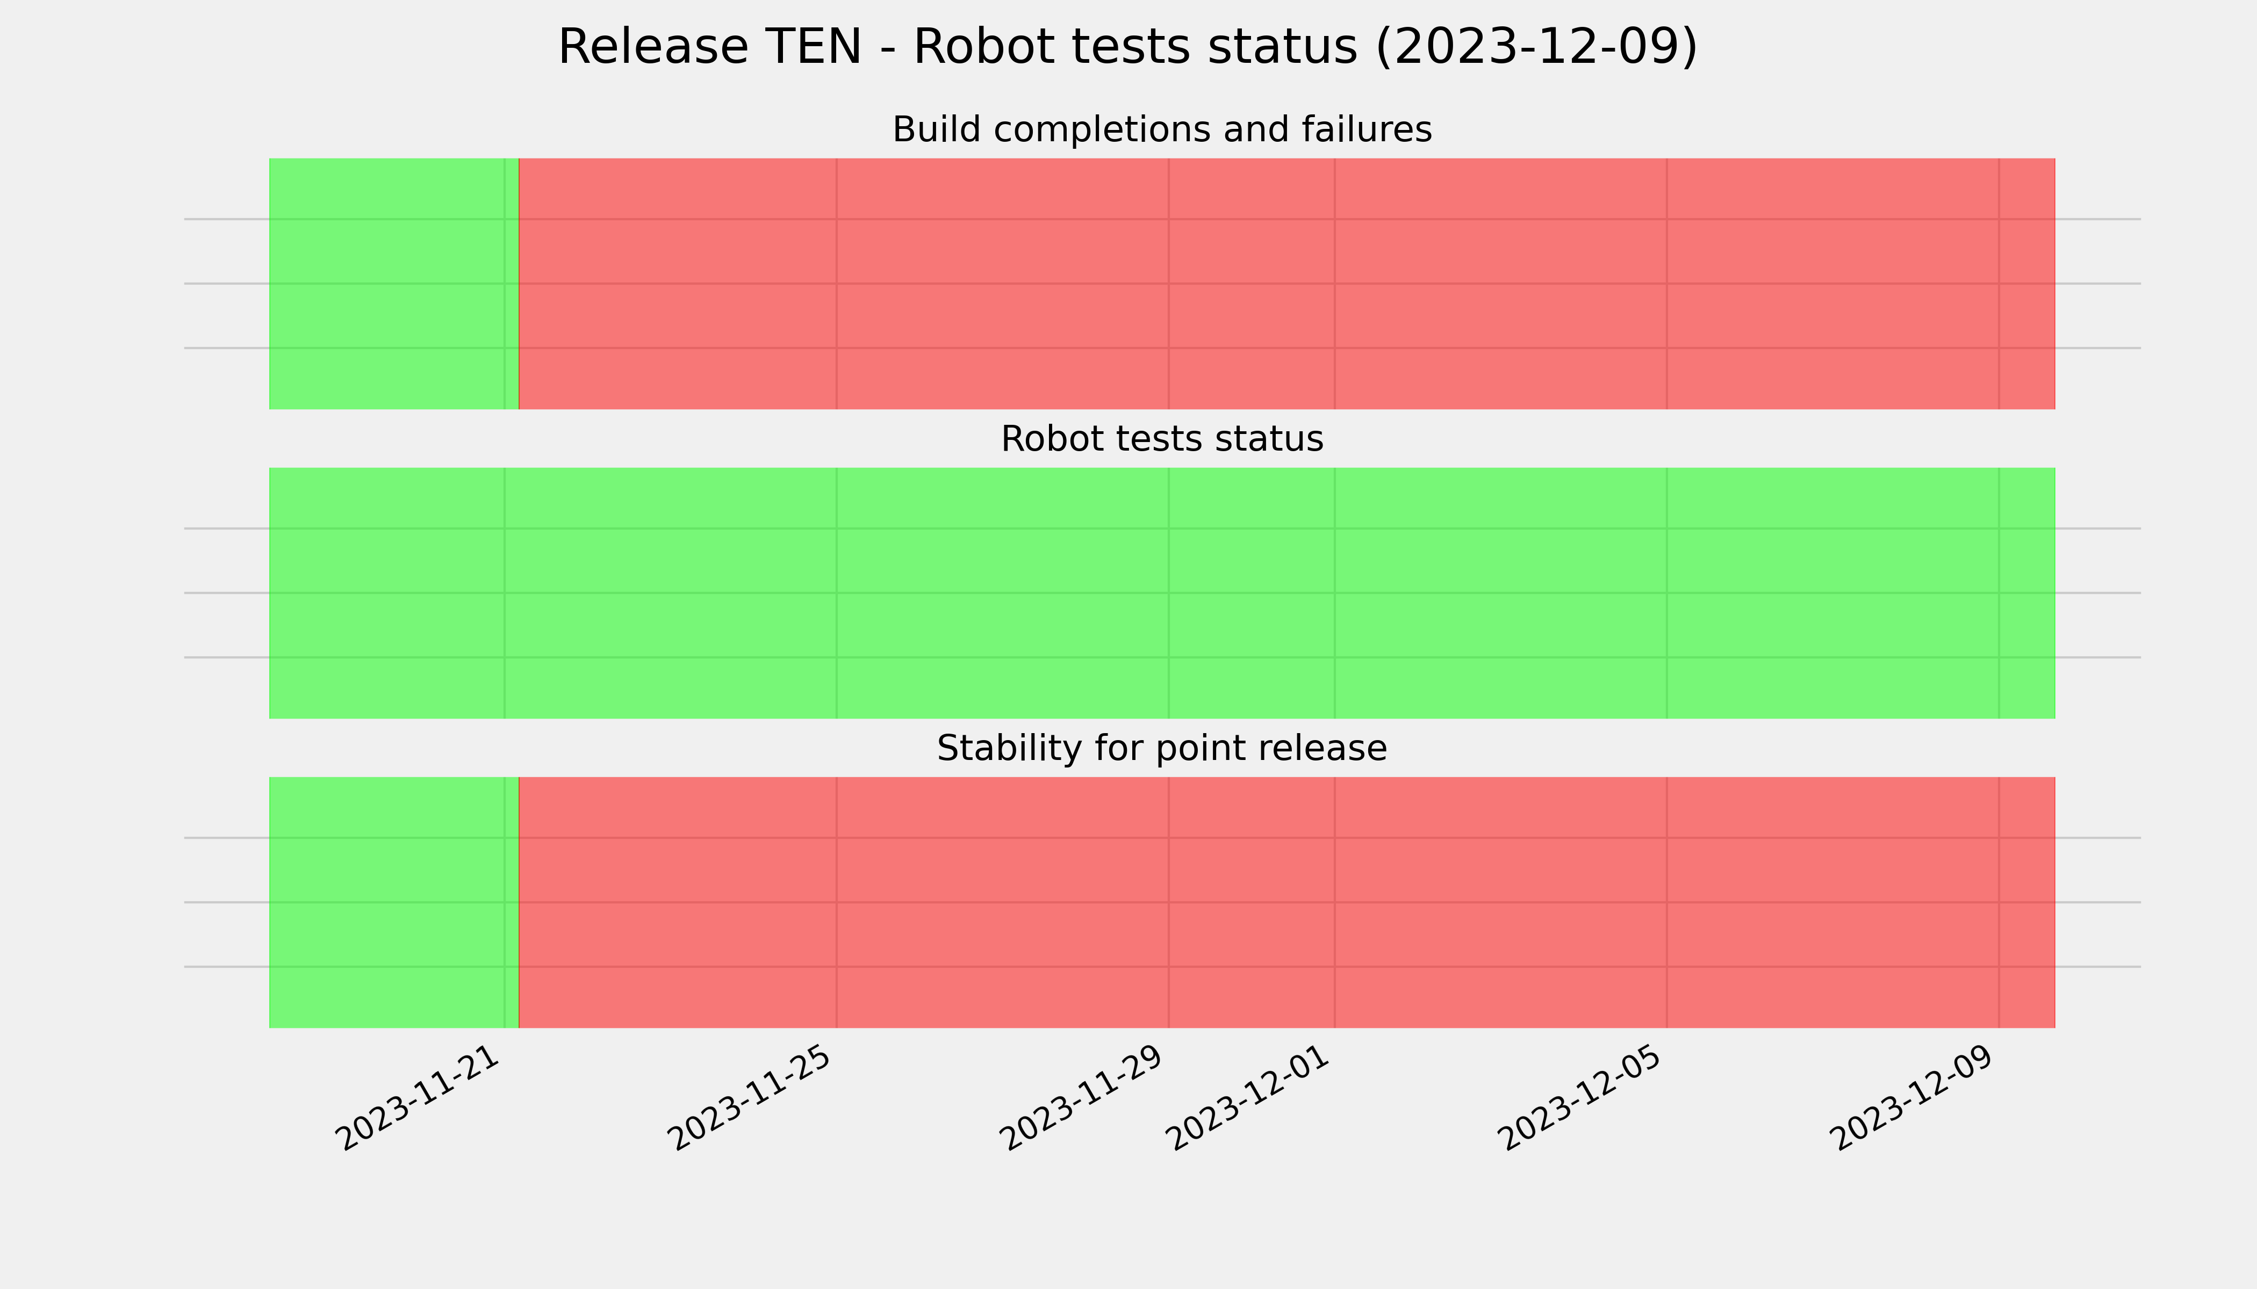Screen dimensions: 2257x1289
Task: Click the green region in the Stability chart
Action: (x=393, y=902)
